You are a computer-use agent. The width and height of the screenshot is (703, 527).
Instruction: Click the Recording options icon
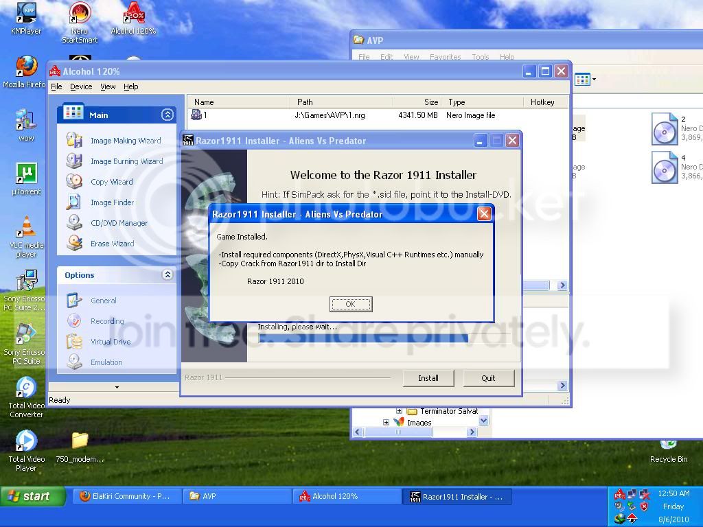(74, 321)
